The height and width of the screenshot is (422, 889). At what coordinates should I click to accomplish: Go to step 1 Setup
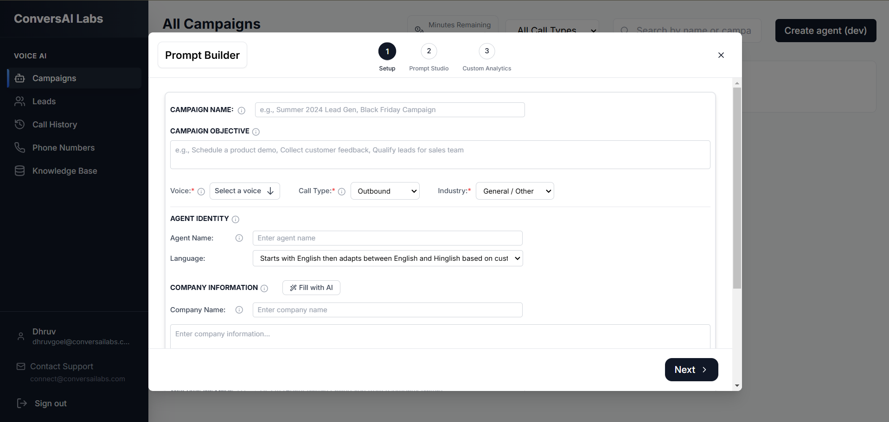387,51
